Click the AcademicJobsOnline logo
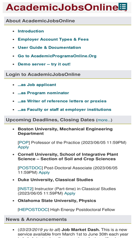Image resolution: width=134 pixels, height=238 pixels. click(x=62, y=7)
